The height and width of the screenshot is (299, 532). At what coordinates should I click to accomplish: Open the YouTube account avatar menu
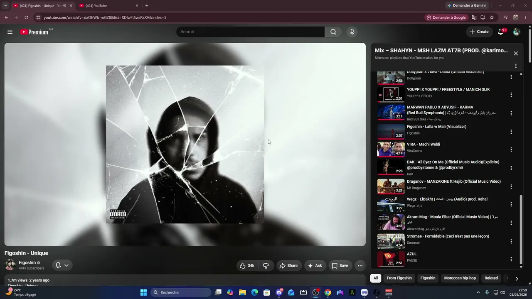tap(517, 32)
